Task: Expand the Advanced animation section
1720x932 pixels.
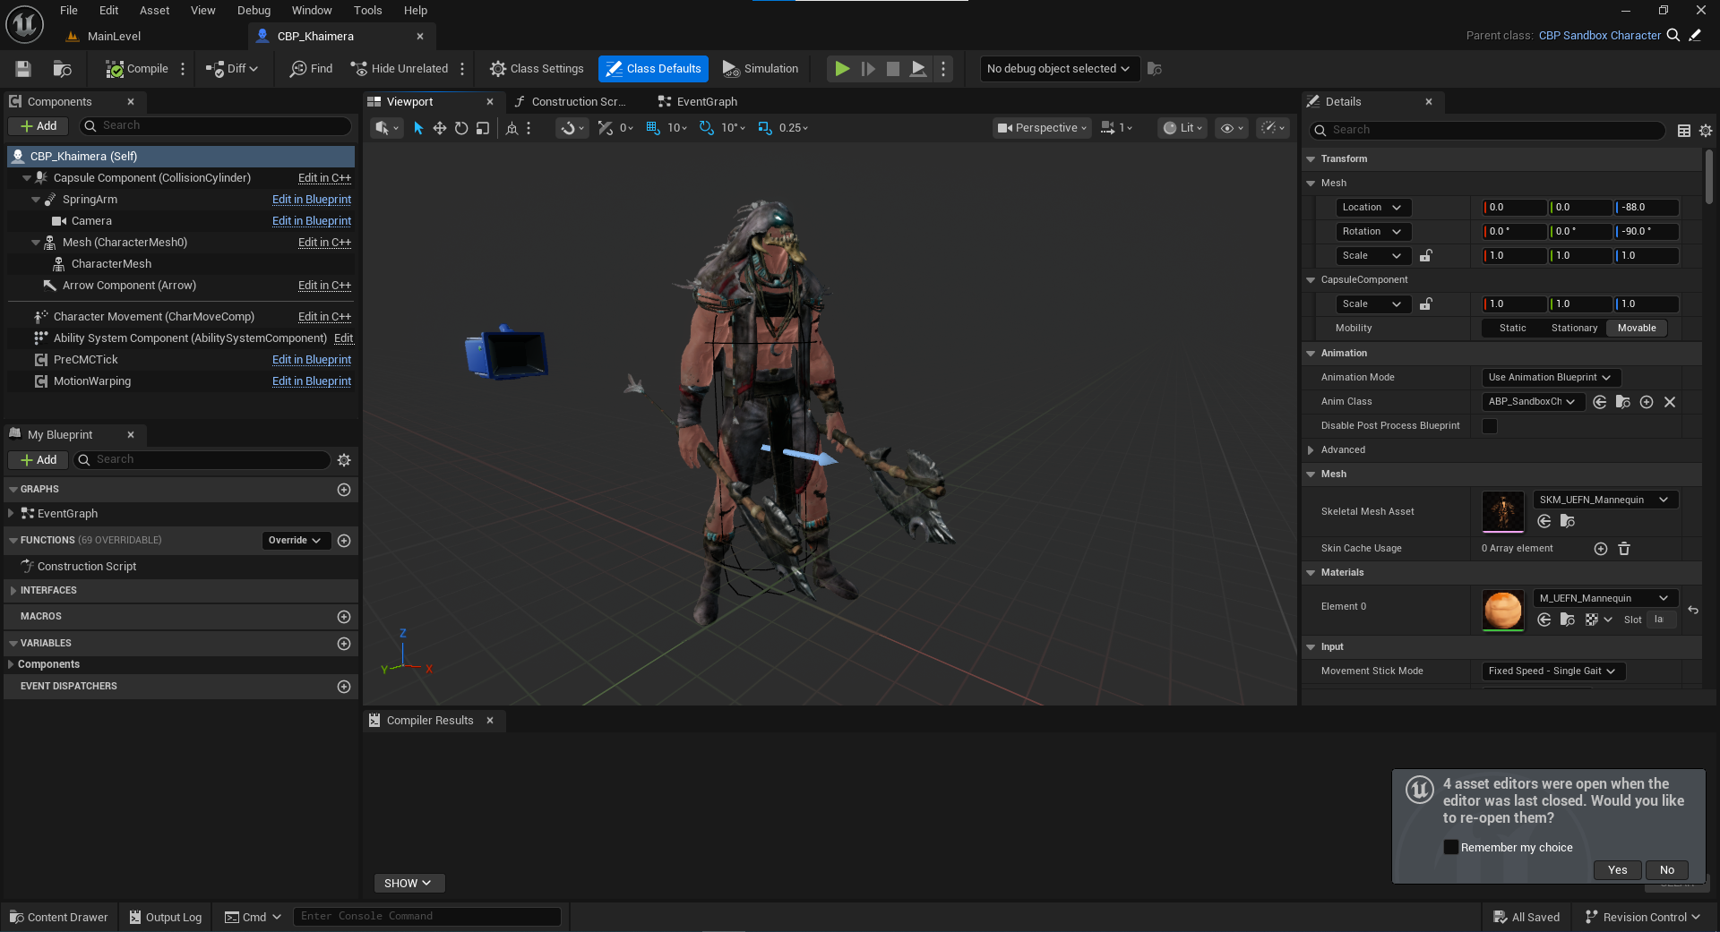Action: tap(1311, 450)
